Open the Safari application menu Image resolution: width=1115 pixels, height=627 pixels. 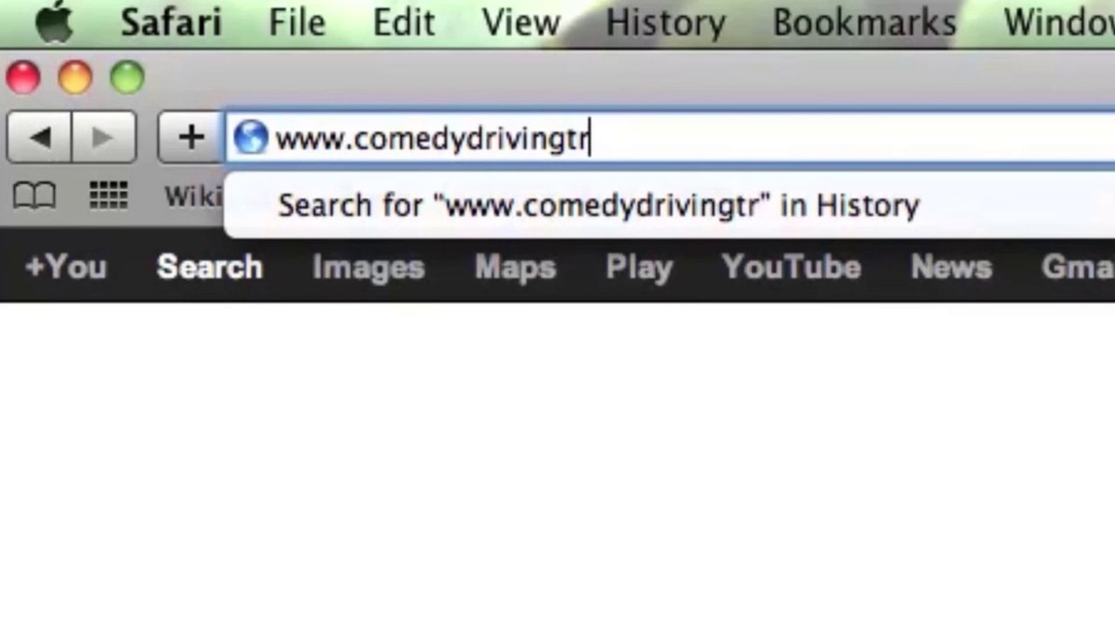click(171, 23)
